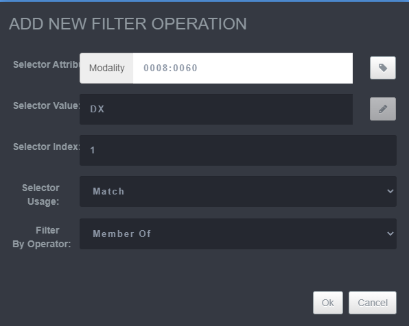
Task: Open the DICOM tag picker icon button
Action: (x=383, y=68)
